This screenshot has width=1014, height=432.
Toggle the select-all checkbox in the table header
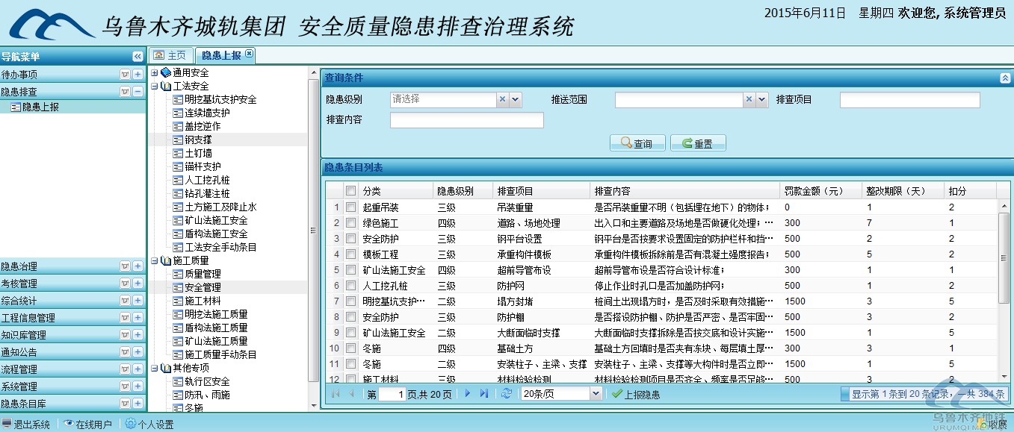point(350,191)
